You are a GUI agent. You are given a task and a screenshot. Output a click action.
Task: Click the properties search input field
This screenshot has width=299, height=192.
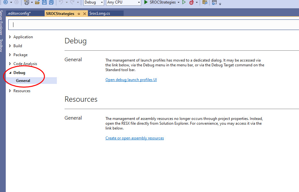153,25
